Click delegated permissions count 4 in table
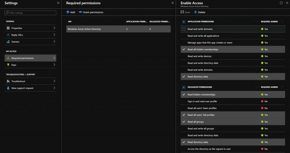Viewport: 290px width, 153px height. tap(150, 29)
